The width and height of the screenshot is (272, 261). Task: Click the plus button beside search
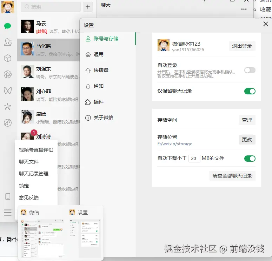[88, 7]
